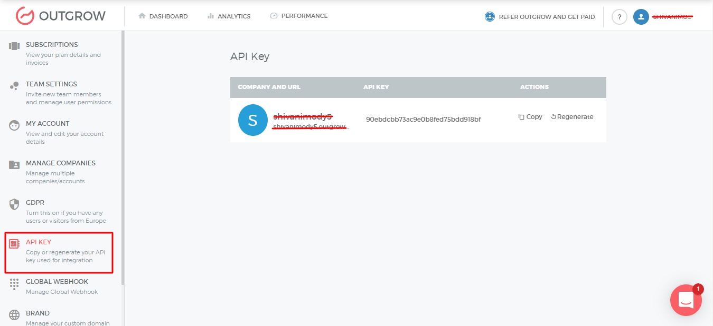Click the company avatar with letter S
This screenshot has height=326, width=713.
click(x=252, y=120)
